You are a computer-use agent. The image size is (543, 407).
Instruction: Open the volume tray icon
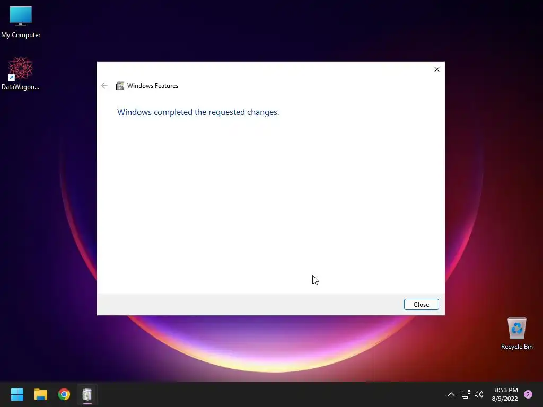click(479, 394)
